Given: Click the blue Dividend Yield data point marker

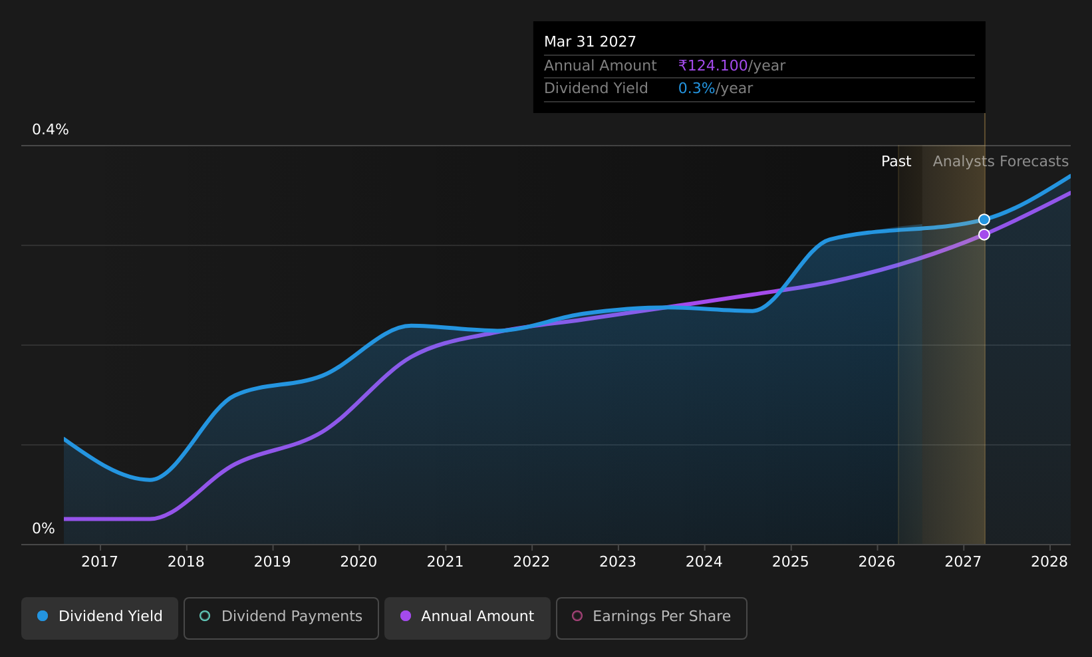Looking at the screenshot, I should 984,219.
